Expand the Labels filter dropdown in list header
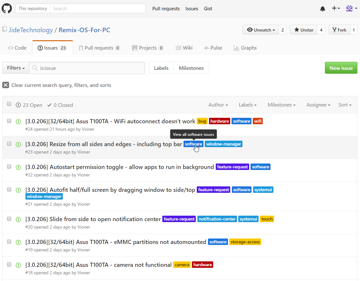 [x=248, y=105]
